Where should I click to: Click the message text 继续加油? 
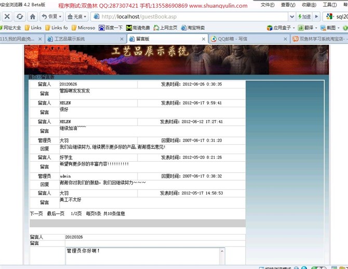(73, 128)
